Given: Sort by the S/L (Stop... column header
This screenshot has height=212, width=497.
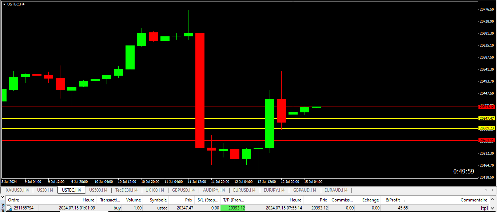Looking at the screenshot, I should pos(208,200).
